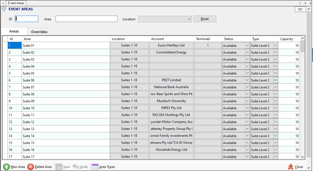313x171 pixels.
Task: Open the Type dropdown for Suite 03
Action: [x=275, y=59]
